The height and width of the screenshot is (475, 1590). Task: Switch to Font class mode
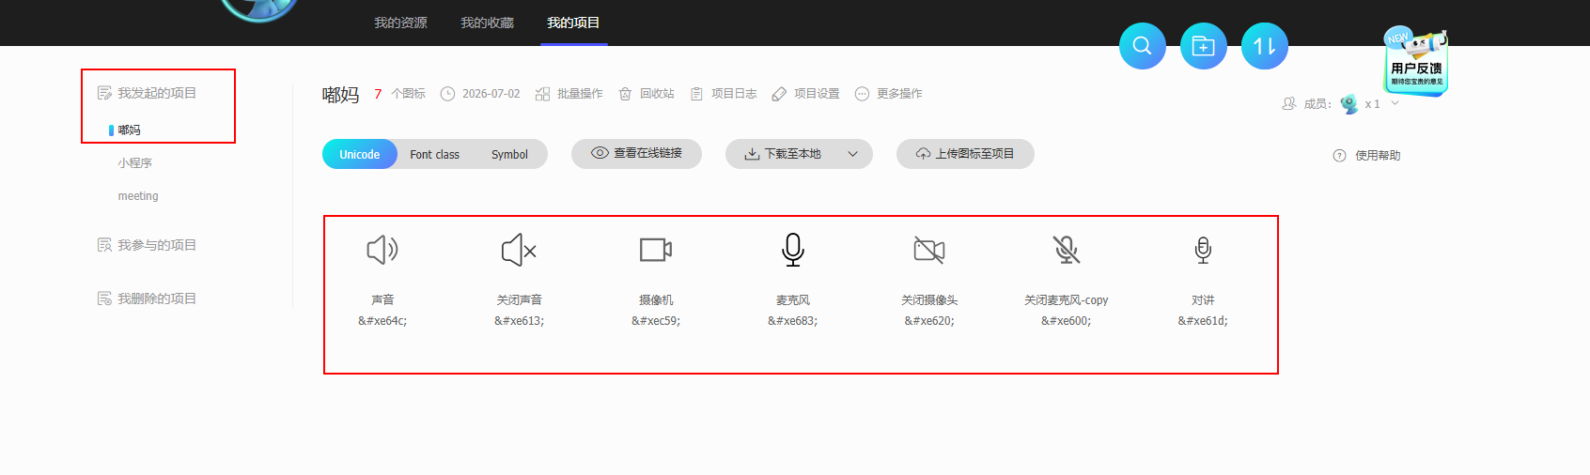(x=435, y=154)
